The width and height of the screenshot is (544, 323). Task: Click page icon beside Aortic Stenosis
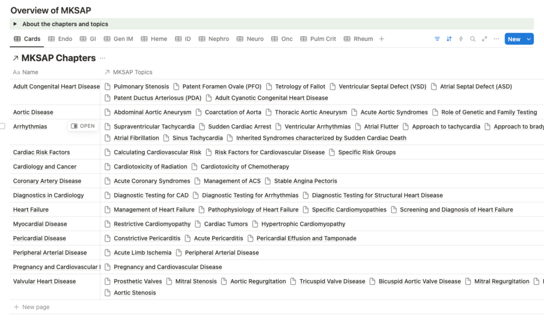pos(108,293)
